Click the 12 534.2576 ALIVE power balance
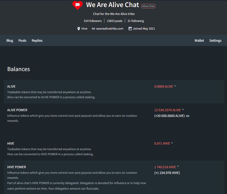This screenshot has height=194, width=227. pos(168,110)
